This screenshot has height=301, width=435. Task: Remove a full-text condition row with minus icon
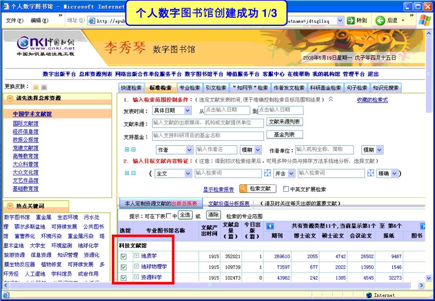pos(134,173)
